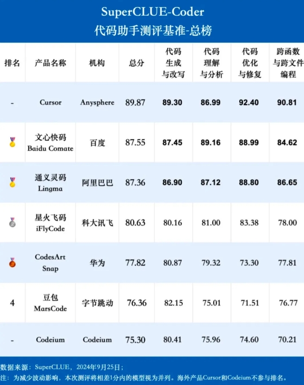
Task: Click the 数据来源 SuperCLUE footer line
Action: tap(62, 366)
